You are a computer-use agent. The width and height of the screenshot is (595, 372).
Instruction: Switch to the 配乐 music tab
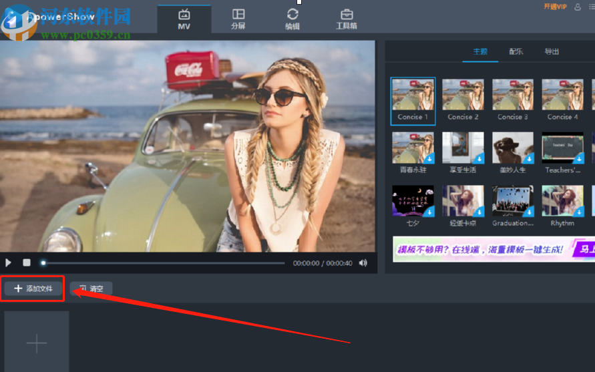(x=516, y=51)
